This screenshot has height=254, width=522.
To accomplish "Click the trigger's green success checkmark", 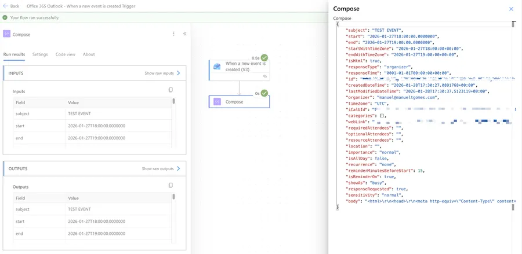I will 264,58.
